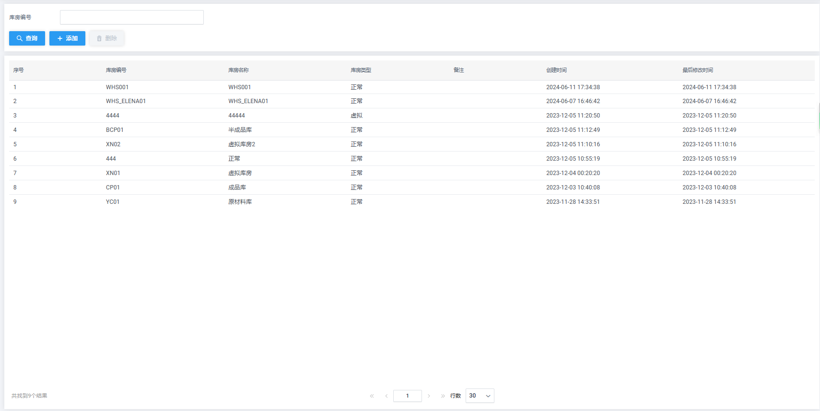Image resolution: width=820 pixels, height=411 pixels.
Task: Go to the previous page arrow
Action: point(386,396)
